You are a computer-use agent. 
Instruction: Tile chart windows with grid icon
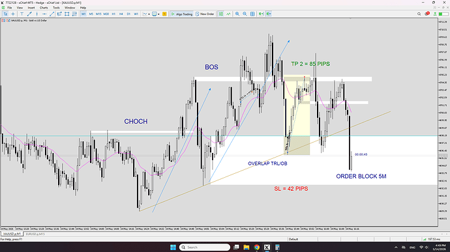click(x=252, y=14)
